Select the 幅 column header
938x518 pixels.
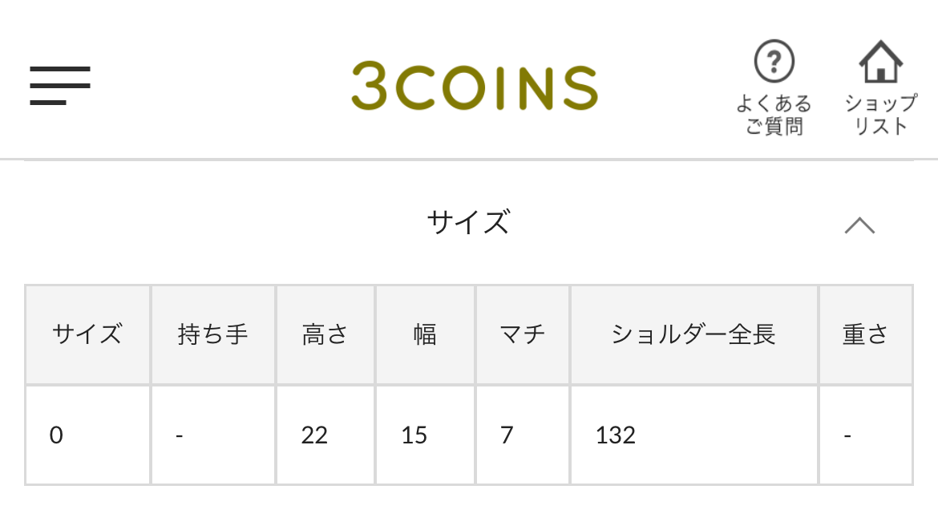pos(425,334)
